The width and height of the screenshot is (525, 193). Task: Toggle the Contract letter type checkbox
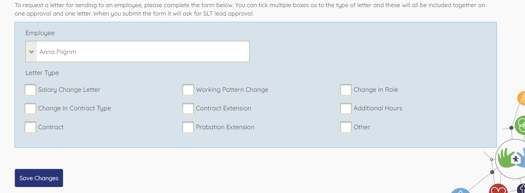[x=30, y=127]
